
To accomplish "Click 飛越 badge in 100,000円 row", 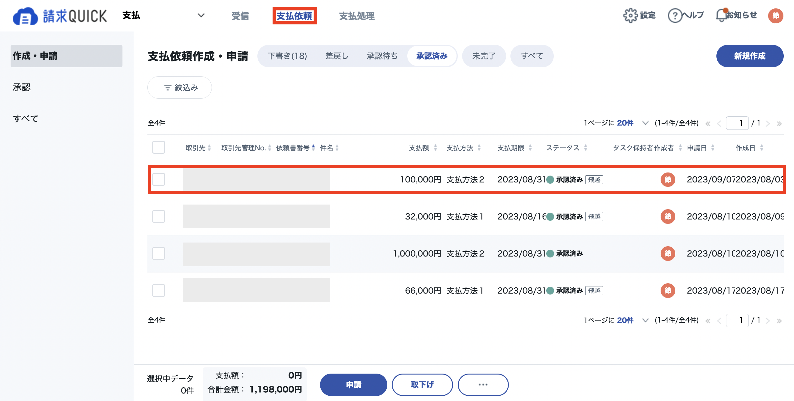I will [x=594, y=180].
